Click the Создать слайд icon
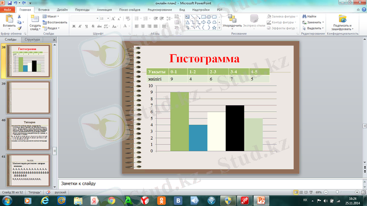 pyautogui.click(x=35, y=19)
